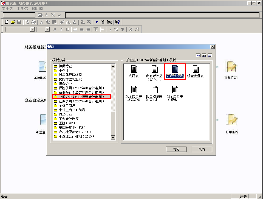Click the cancel X icon in formula bar
The height and width of the screenshot is (199, 263).
pos(53,15)
